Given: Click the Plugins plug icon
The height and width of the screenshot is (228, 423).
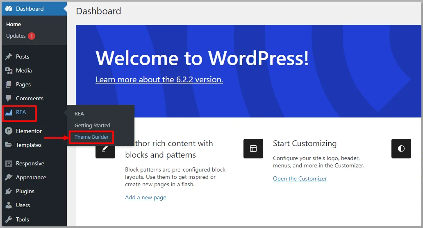Looking at the screenshot, I should click(x=9, y=191).
